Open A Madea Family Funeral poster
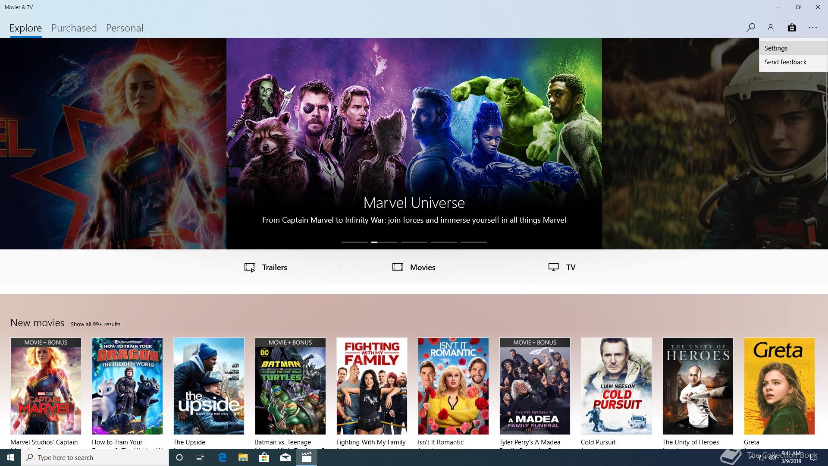 click(x=535, y=386)
